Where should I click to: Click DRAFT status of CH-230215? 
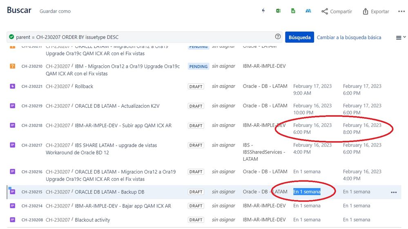[x=196, y=192]
